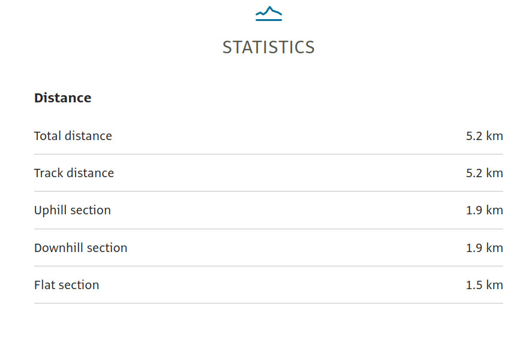The height and width of the screenshot is (343, 529).
Task: Click the word Total in Total distance
Action: [47, 136]
